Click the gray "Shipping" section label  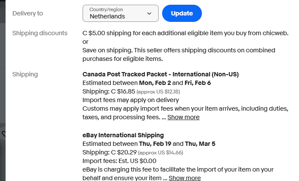pos(25,74)
